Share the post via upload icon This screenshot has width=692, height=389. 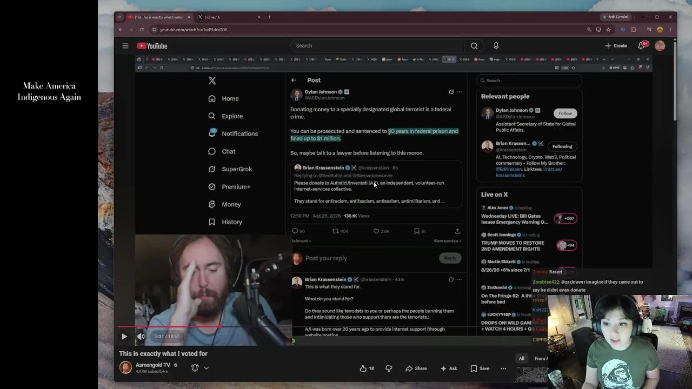pyautogui.click(x=457, y=231)
